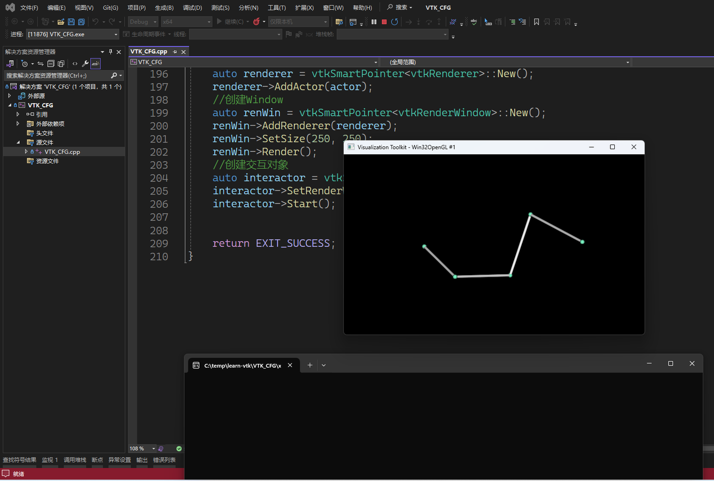Toggle the bookmark icon in toolbar

pyautogui.click(x=536, y=22)
